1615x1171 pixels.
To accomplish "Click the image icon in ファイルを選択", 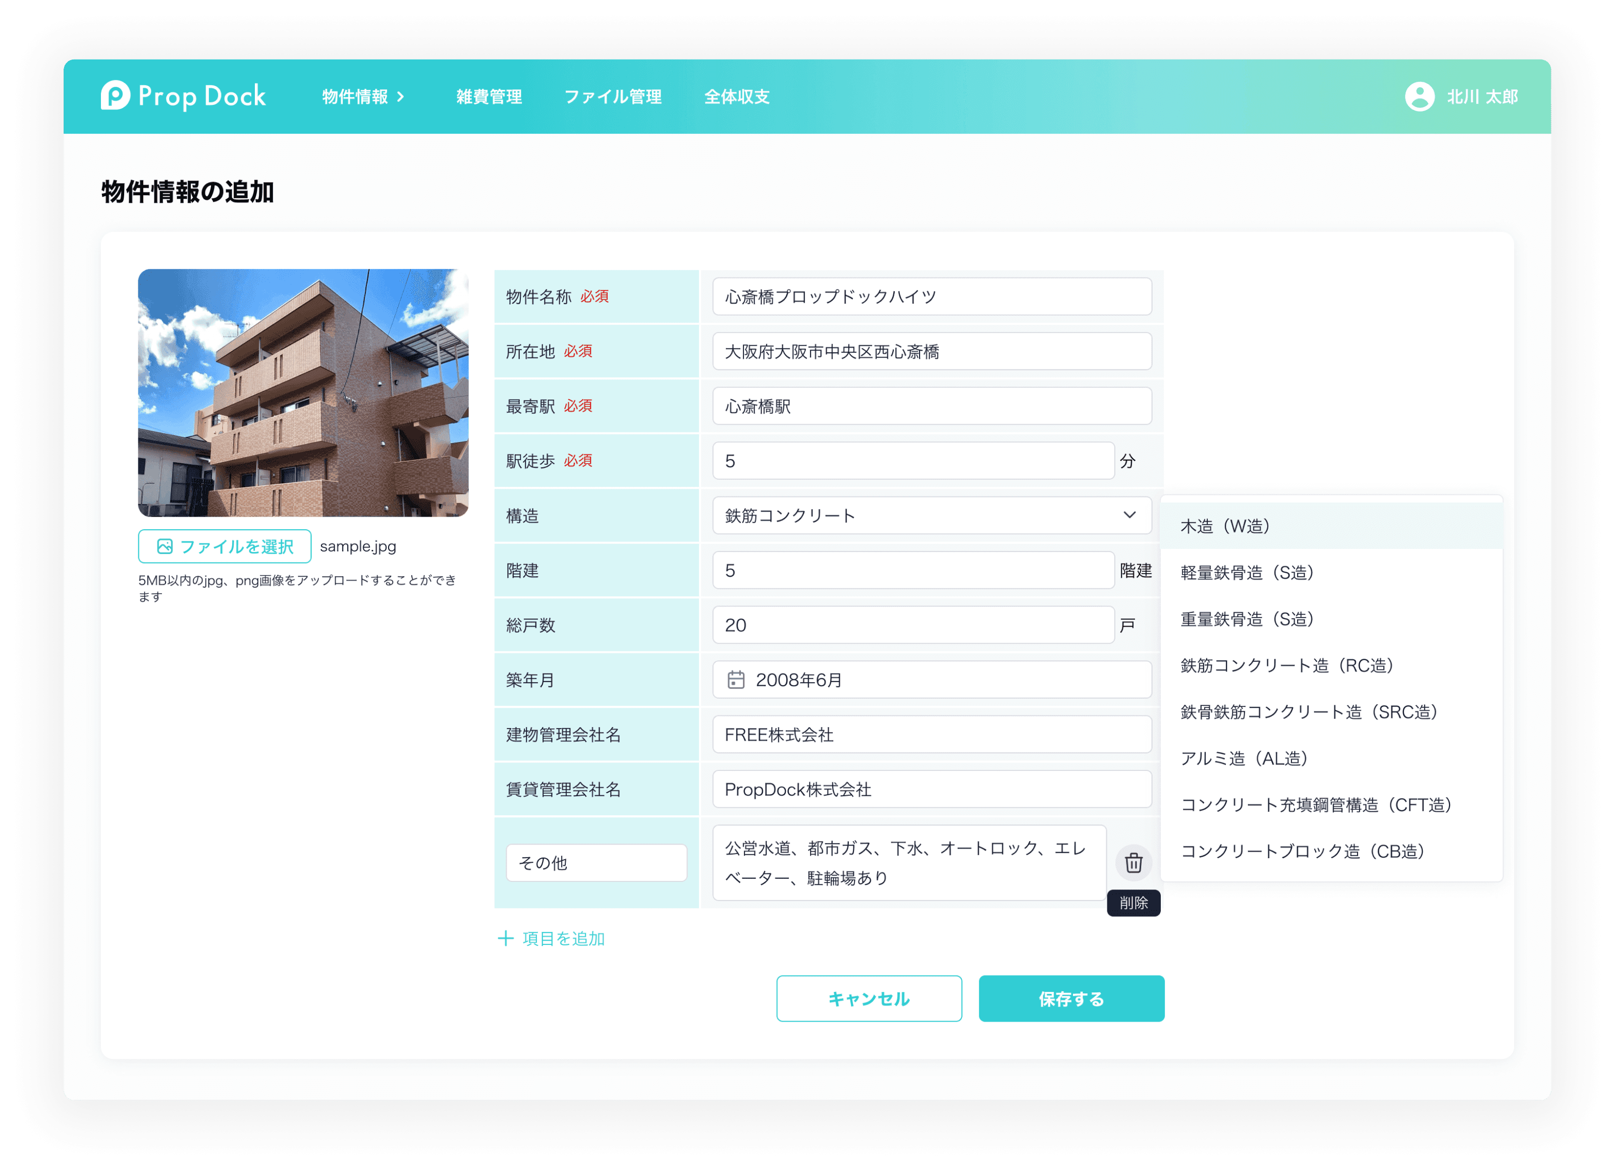I will click(165, 546).
